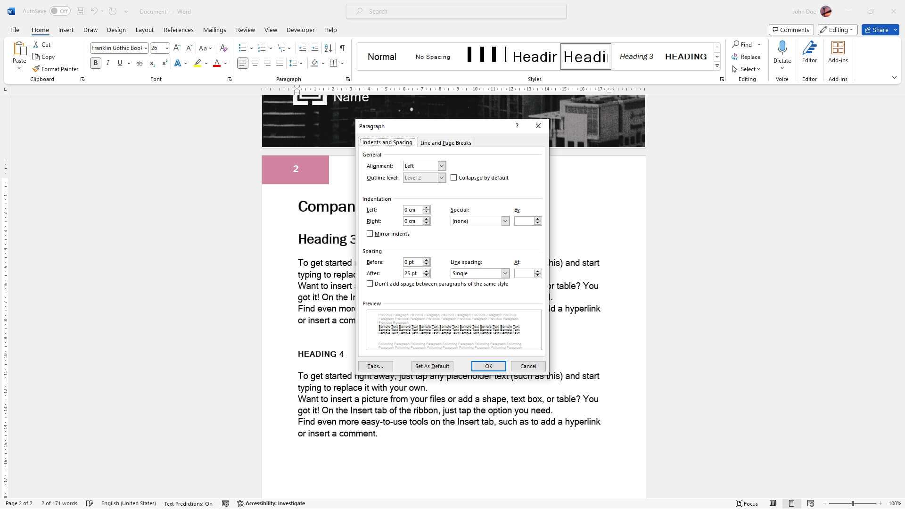Expand the Special indentation dropdown
Screen dimensions: 905x509
pos(505,221)
